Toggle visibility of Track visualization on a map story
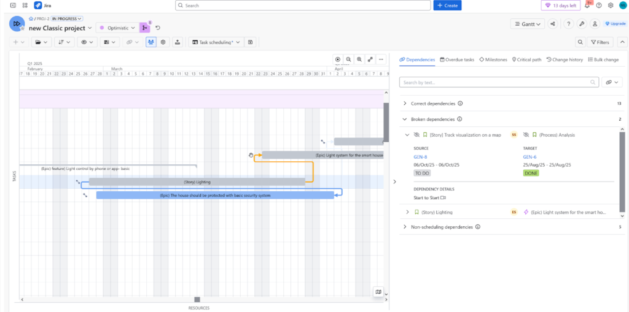Screen dimensions: 629x312 point(416,135)
